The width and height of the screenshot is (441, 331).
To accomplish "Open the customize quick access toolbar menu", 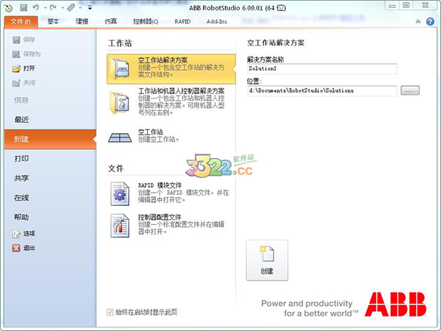I will point(90,8).
